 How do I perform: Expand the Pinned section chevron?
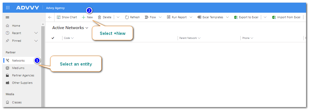[36, 41]
